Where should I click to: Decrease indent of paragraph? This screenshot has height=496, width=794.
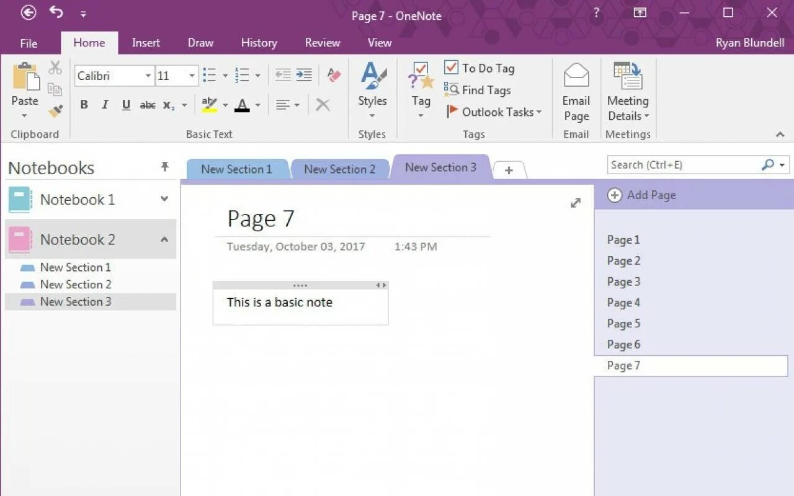(283, 75)
